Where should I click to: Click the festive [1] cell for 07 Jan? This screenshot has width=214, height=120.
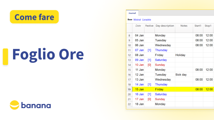[150, 50]
